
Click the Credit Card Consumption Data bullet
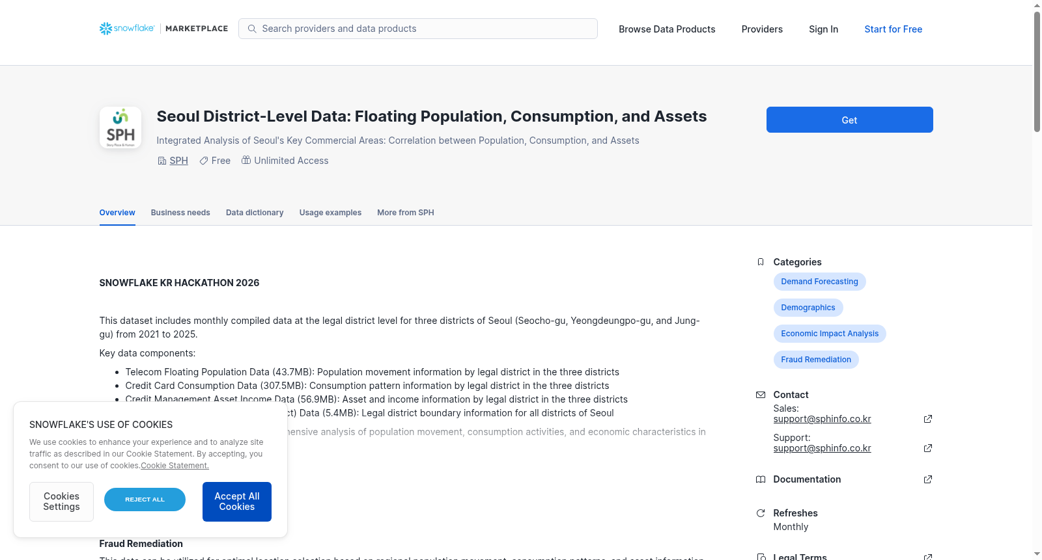click(x=367, y=386)
